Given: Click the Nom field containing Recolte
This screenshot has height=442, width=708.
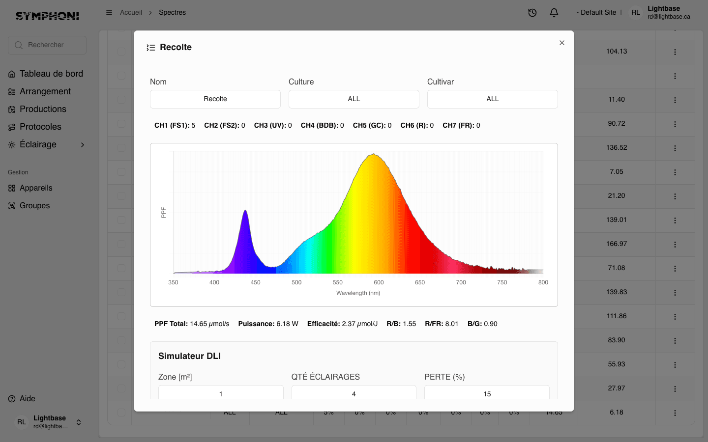Looking at the screenshot, I should tap(215, 99).
